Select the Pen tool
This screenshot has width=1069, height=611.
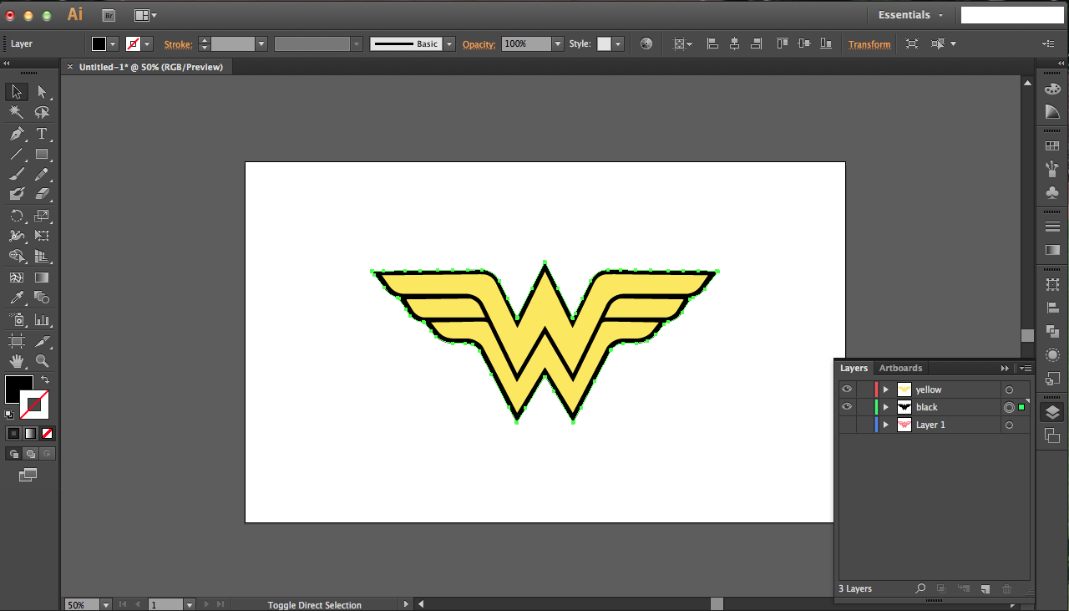point(17,134)
